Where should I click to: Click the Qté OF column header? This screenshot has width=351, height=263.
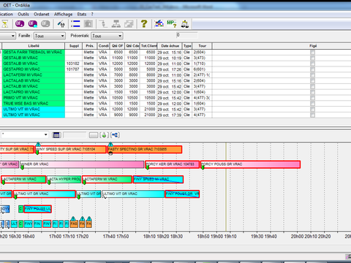(x=117, y=46)
